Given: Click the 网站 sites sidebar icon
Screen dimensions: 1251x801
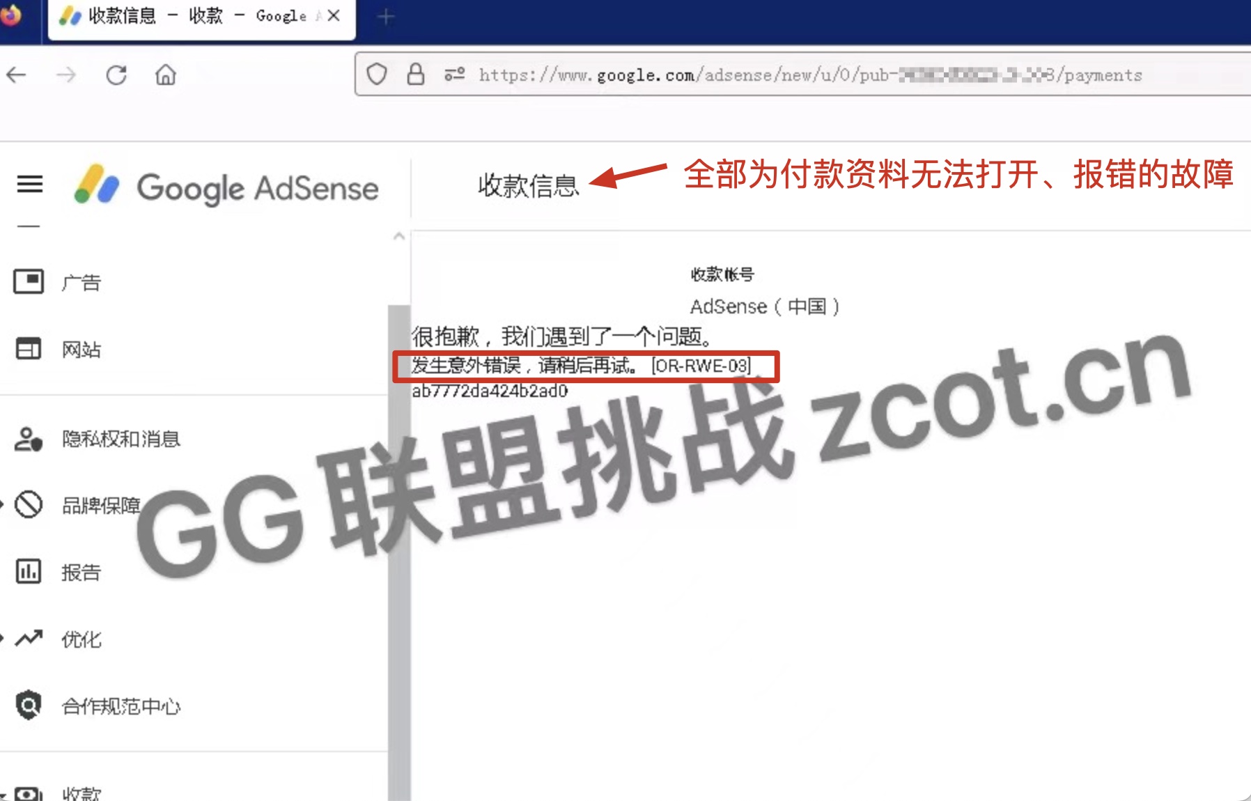Looking at the screenshot, I should (x=29, y=348).
